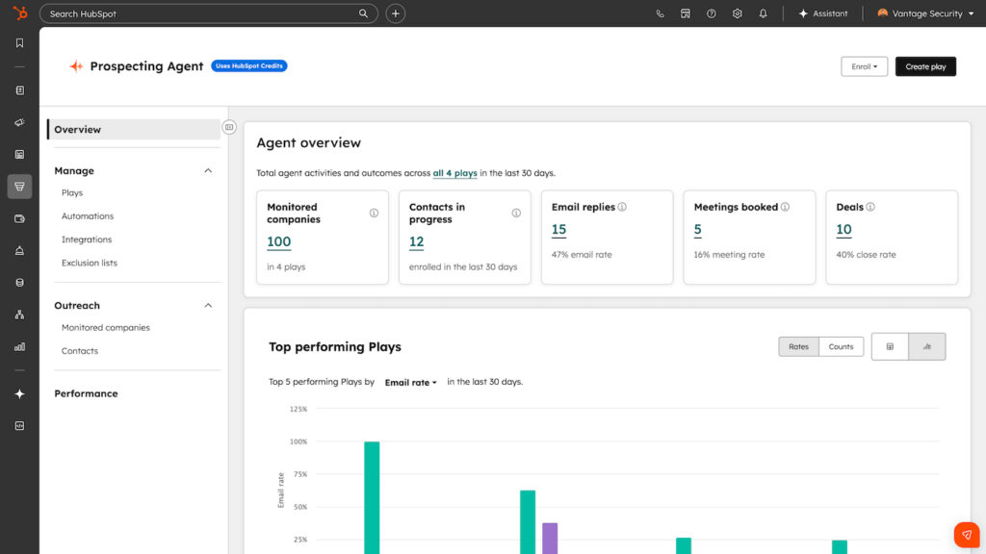Open the Performance section
Screen dimensions: 986x554
pyautogui.click(x=86, y=393)
